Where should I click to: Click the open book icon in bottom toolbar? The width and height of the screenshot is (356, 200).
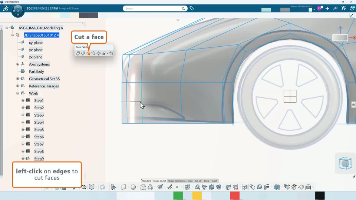pos(92,187)
